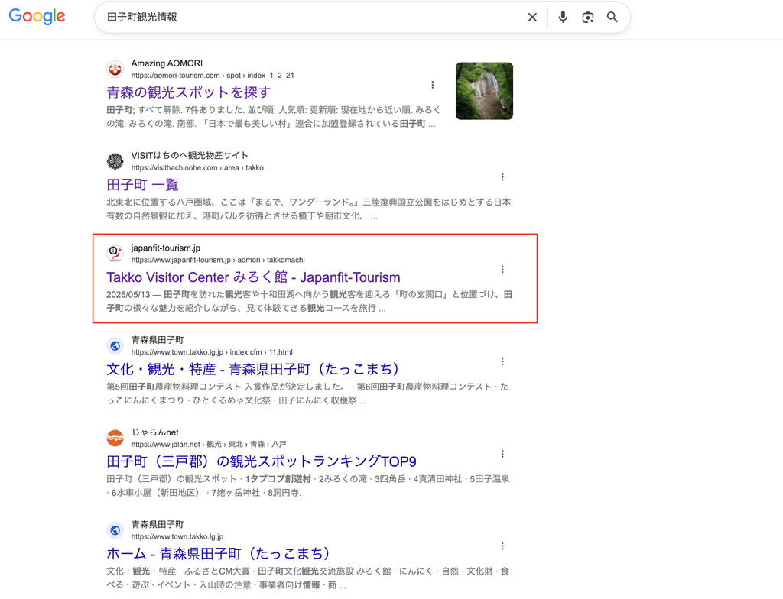The height and width of the screenshot is (599, 783).
Task: Click the Google logo
Action: (x=37, y=16)
